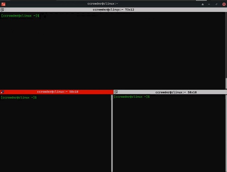Screen dimensions: 227x172
Task: Select bottom-right gray 58x18 terminal title bar
Action: pos(170,92)
